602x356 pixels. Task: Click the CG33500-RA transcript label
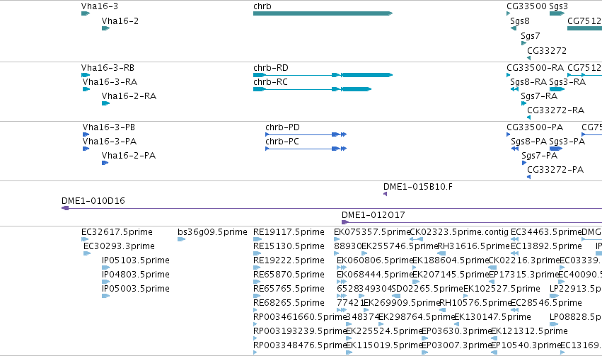[536, 68]
